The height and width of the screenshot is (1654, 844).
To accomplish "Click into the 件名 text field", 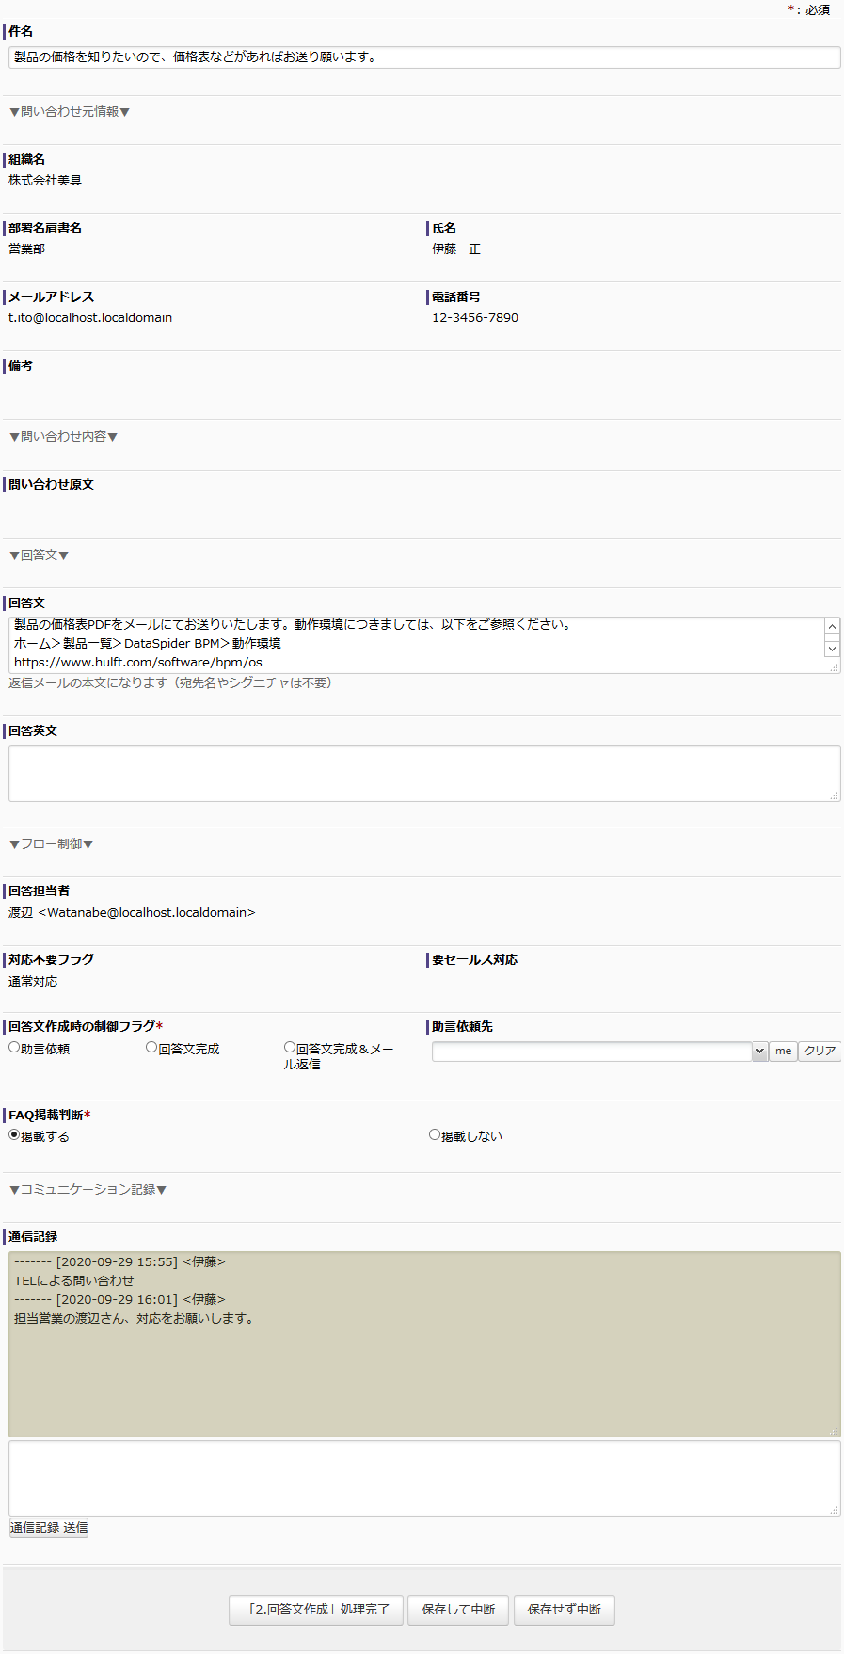I will pyautogui.click(x=423, y=57).
